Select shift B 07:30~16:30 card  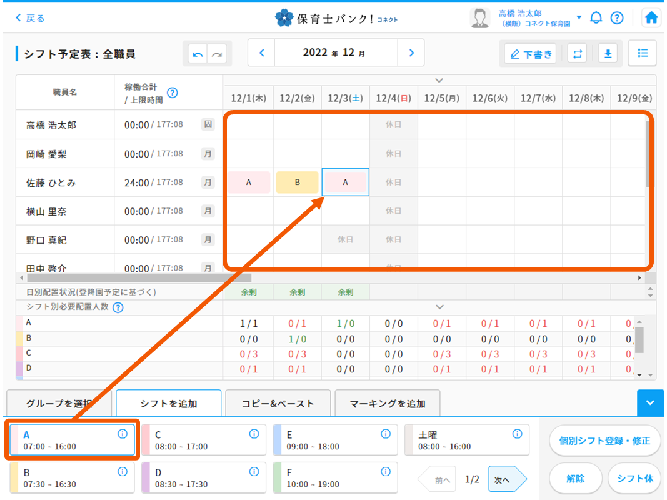click(x=72, y=478)
